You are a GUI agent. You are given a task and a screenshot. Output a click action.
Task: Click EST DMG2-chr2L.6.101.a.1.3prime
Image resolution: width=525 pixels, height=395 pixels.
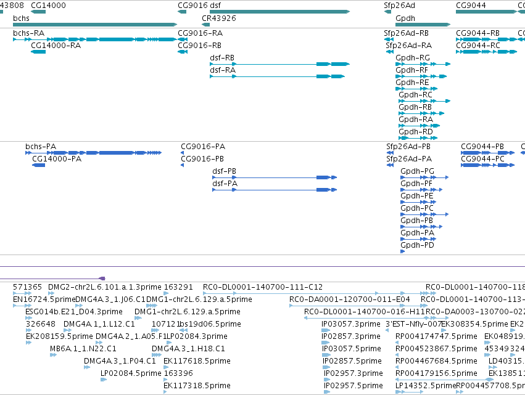pos(51,293)
